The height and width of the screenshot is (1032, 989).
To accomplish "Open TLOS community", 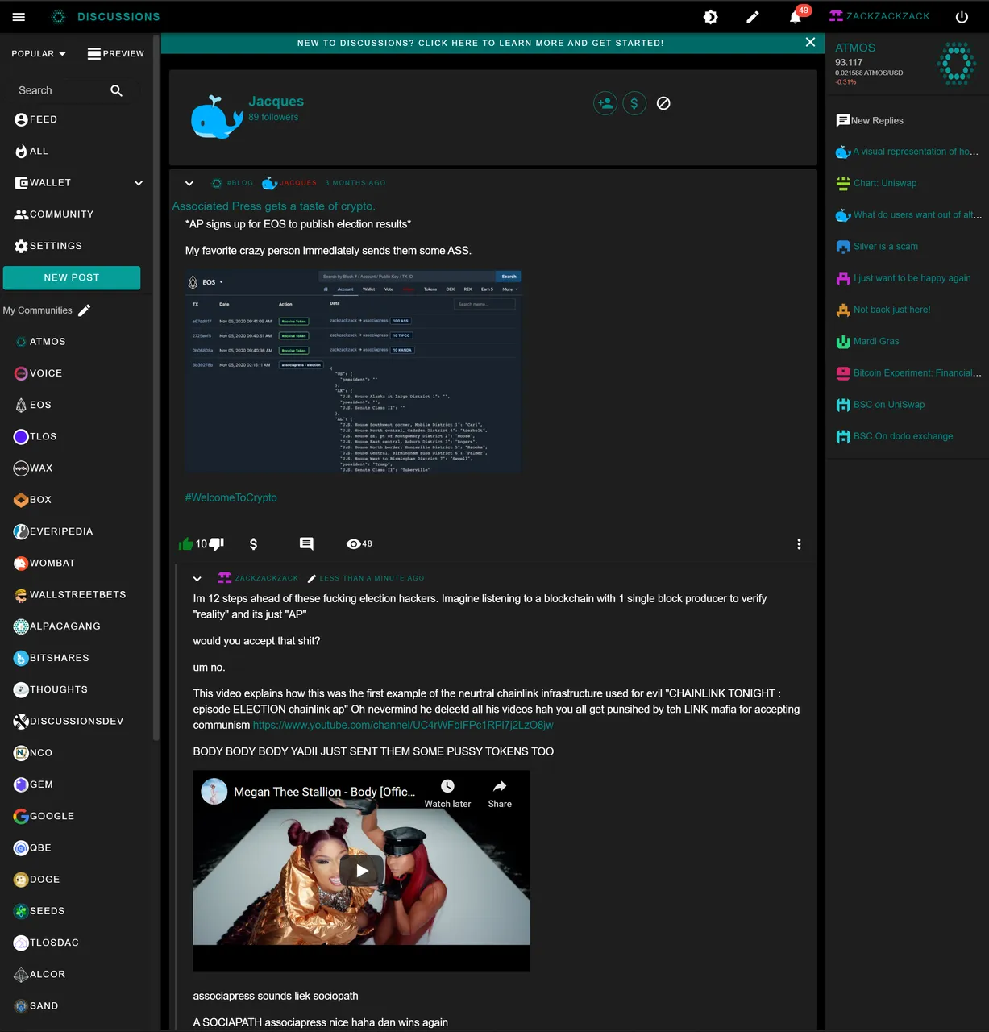I will pyautogui.click(x=35, y=436).
